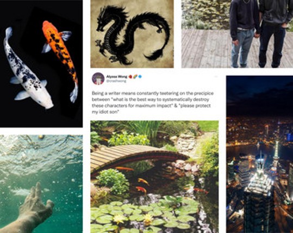The image size is (293, 233).
Task: Open the night city skyline photo
Action: 259,154
